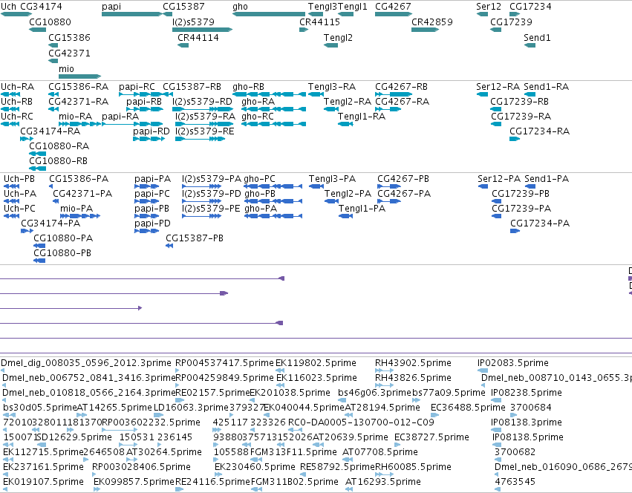Viewport: 632px width, 493px height.
Task: Click the Tengl2 gene label
Action: 338,37
